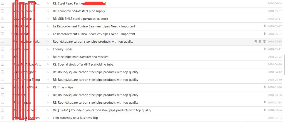Click the date 2018-06-04 on the first email
Viewport: 285px width, 123px height.
pyautogui.click(x=275, y=3)
